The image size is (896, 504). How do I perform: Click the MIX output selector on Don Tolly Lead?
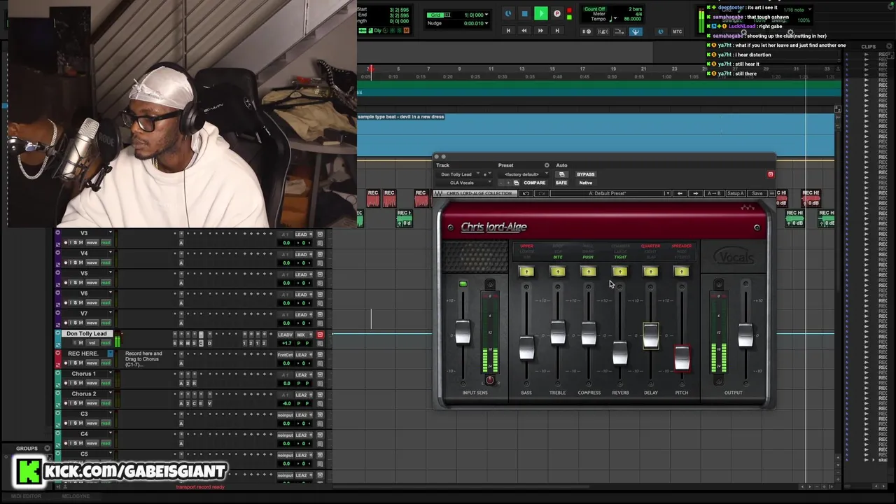(x=301, y=335)
